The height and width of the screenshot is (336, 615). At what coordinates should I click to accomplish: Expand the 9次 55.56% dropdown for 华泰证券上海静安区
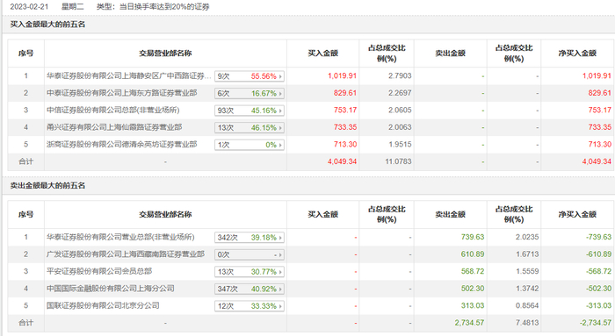coord(249,76)
